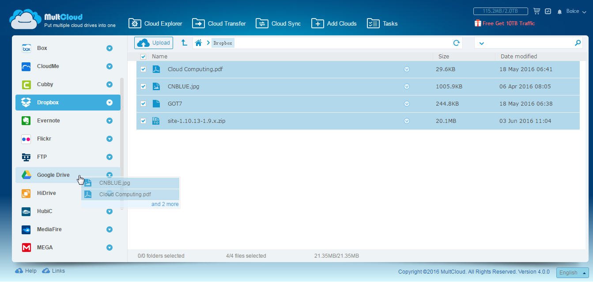
Task: Click the refresh icon in path bar
Action: (x=457, y=43)
